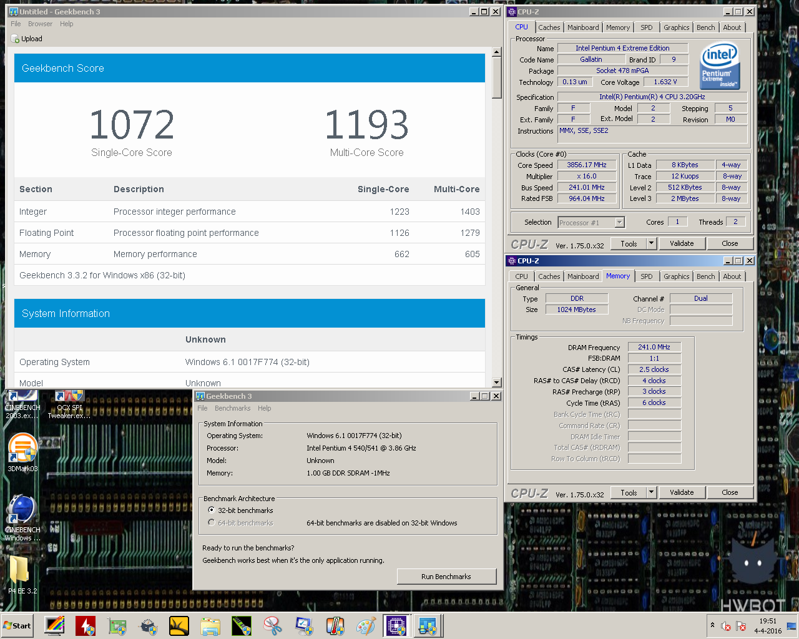This screenshot has width=799, height=639.
Task: Open the red lightning bolt taskbar icon
Action: click(x=86, y=625)
